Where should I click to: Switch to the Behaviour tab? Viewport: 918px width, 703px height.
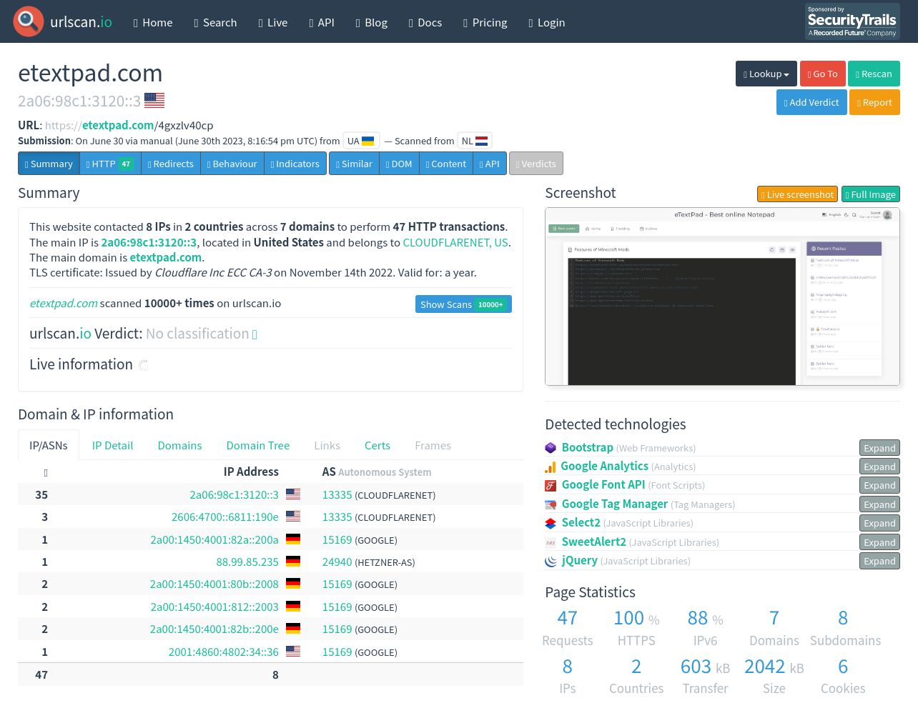(232, 164)
